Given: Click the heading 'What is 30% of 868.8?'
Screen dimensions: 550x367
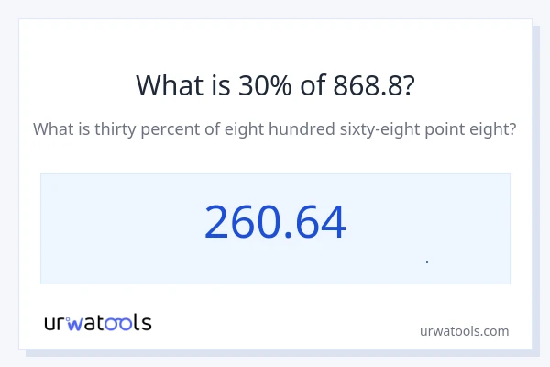Looking at the screenshot, I should (275, 85).
